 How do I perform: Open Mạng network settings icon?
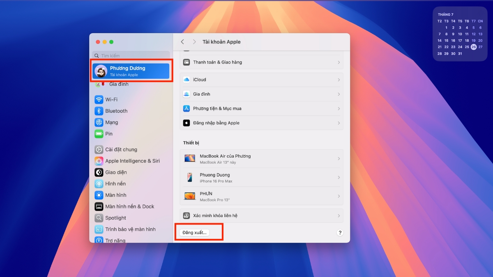click(x=99, y=122)
